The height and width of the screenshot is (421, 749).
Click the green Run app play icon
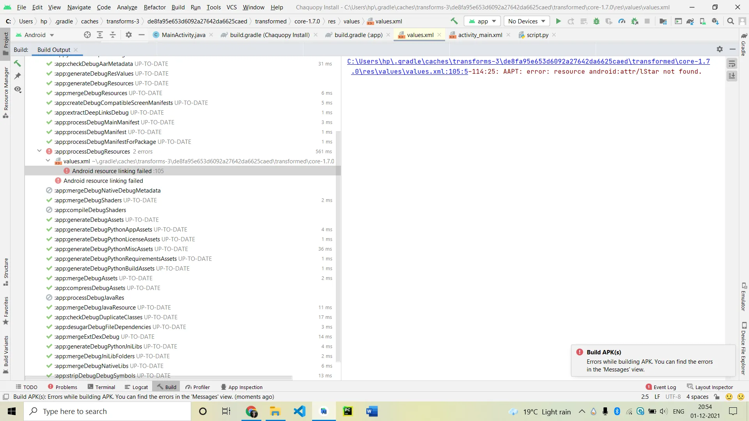click(558, 21)
